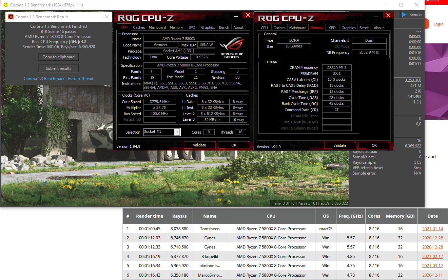Select SPD tab in left CPU-Z
The image size is (448, 280).
tap(192, 27)
